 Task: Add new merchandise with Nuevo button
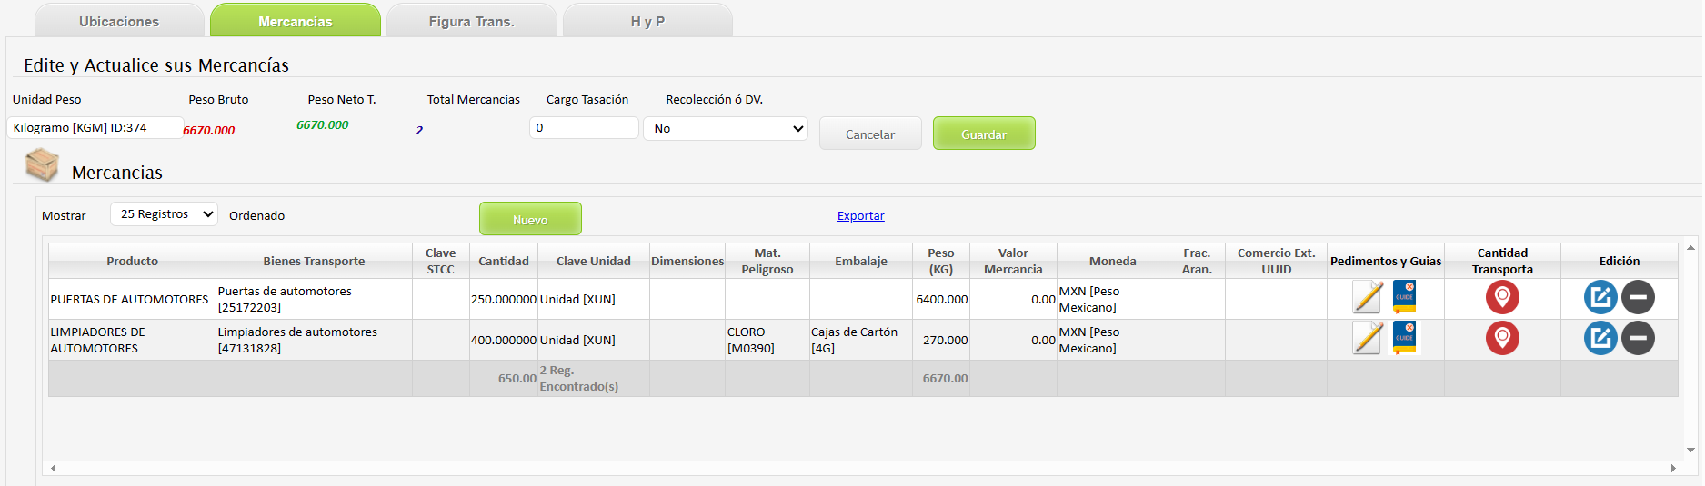pos(530,219)
